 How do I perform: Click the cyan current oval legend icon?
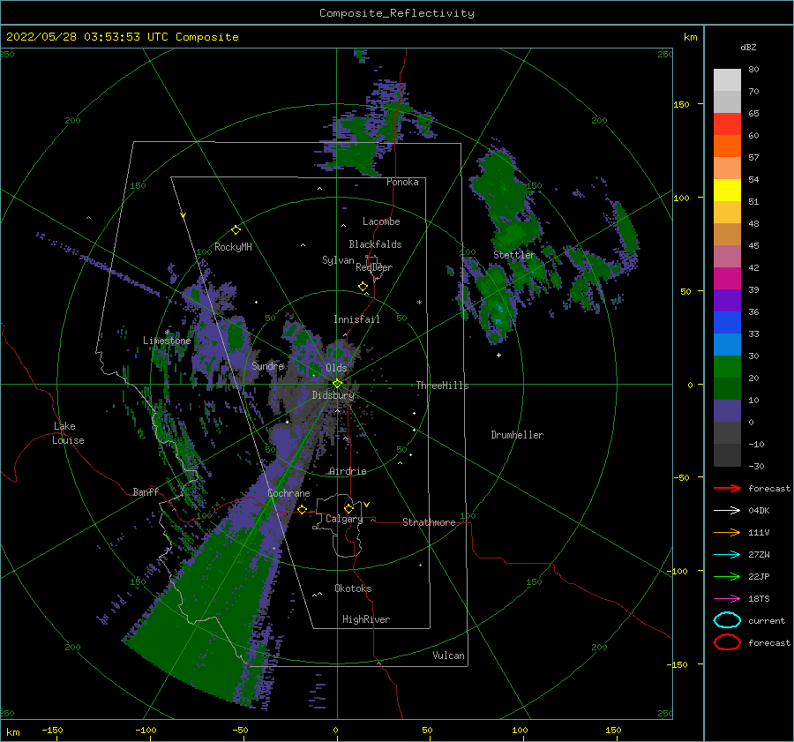[x=727, y=620]
